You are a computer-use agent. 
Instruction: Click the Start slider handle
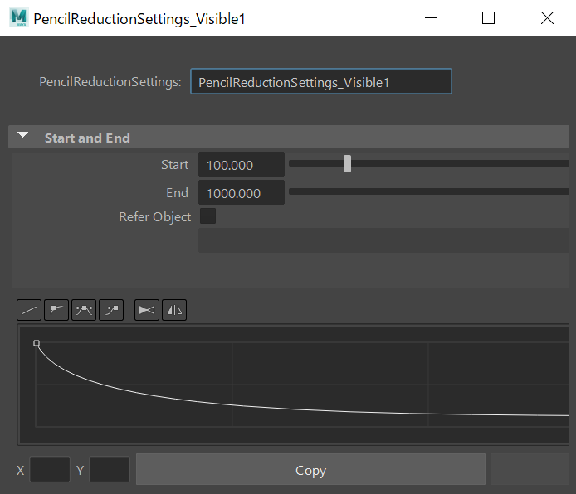point(347,164)
